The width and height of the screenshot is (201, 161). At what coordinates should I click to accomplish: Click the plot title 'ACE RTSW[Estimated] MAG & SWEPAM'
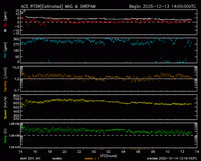click(58, 6)
